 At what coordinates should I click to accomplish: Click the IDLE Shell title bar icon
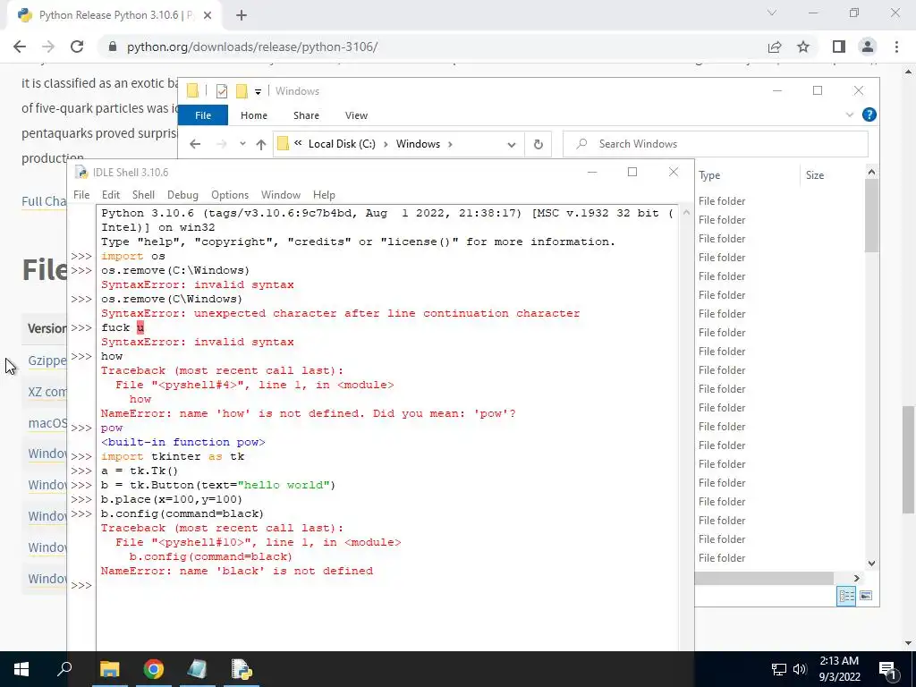(81, 173)
